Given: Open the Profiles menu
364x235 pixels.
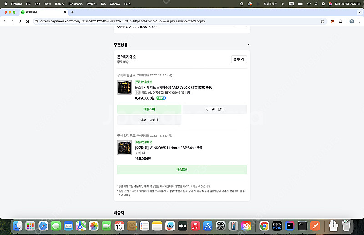Looking at the screenshot, I should tap(92, 4).
